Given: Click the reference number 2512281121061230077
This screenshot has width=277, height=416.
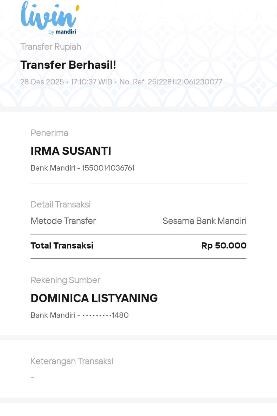Looking at the screenshot, I should [185, 82].
